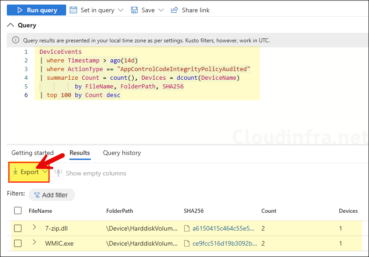
Task: Click the Add filter funnel icon
Action: point(37,195)
